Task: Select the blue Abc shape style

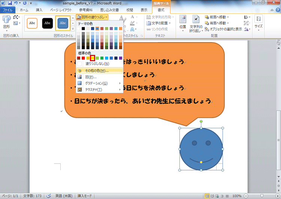Action: [63, 23]
